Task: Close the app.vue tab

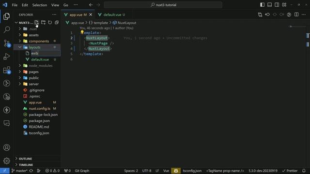Action: tap(91, 14)
